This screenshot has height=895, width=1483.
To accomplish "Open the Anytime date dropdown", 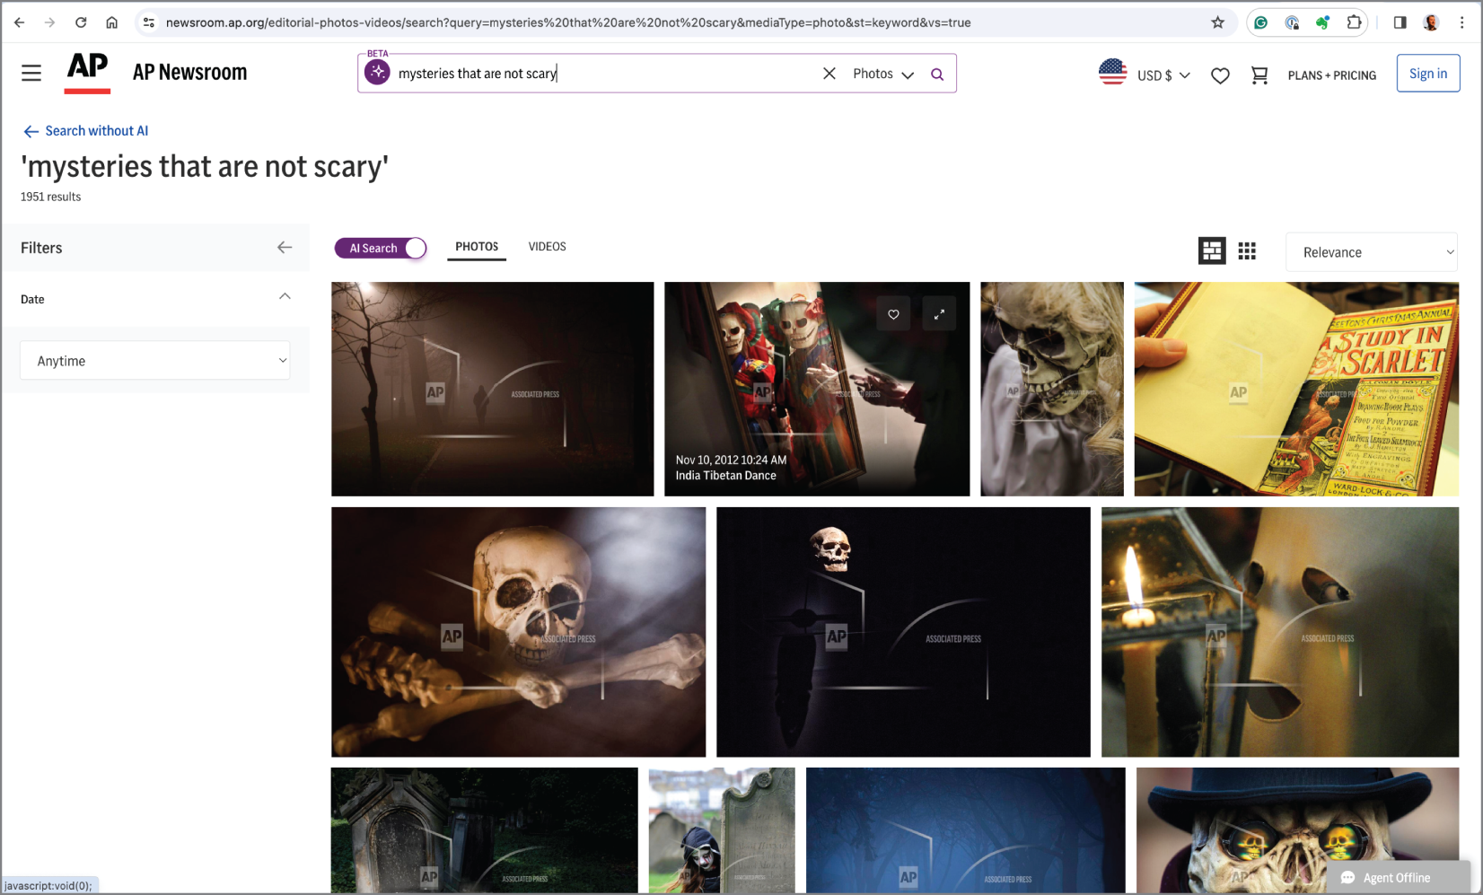I will [x=154, y=360].
